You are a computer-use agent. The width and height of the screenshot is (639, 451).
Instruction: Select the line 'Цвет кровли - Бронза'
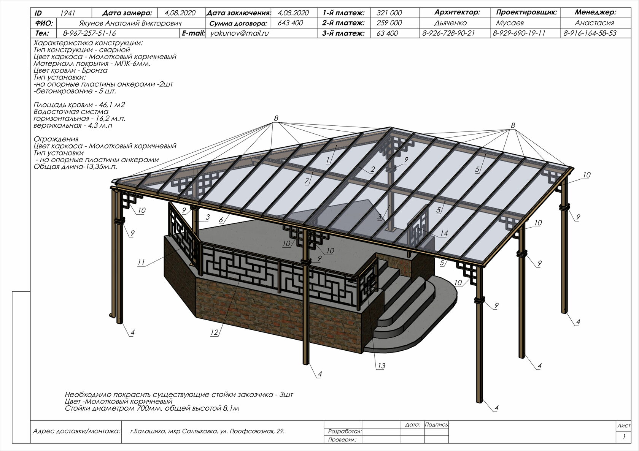70,70
